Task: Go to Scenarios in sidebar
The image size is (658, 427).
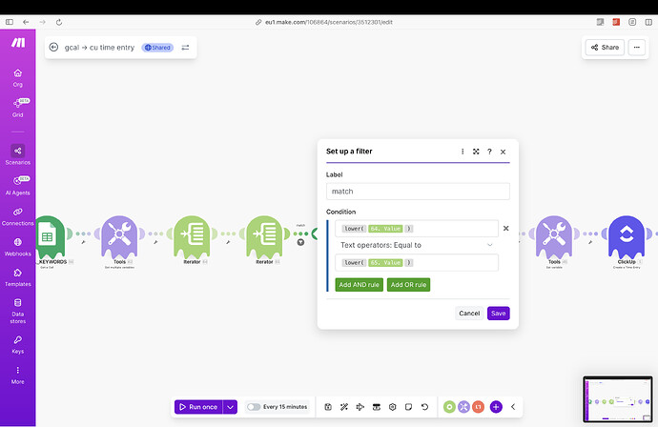Action: click(17, 154)
